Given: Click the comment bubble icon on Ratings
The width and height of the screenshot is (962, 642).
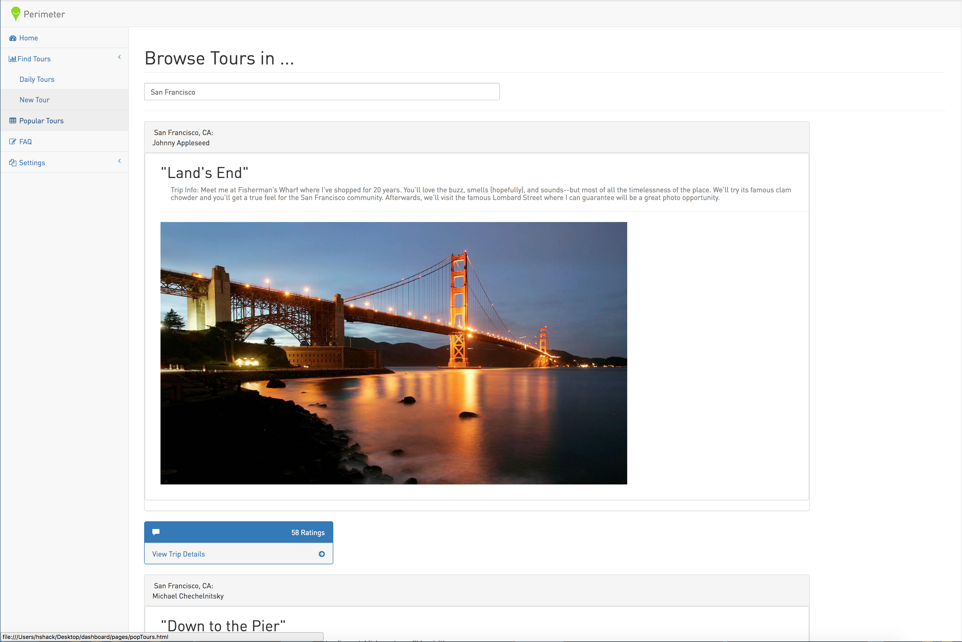Looking at the screenshot, I should pyautogui.click(x=156, y=532).
